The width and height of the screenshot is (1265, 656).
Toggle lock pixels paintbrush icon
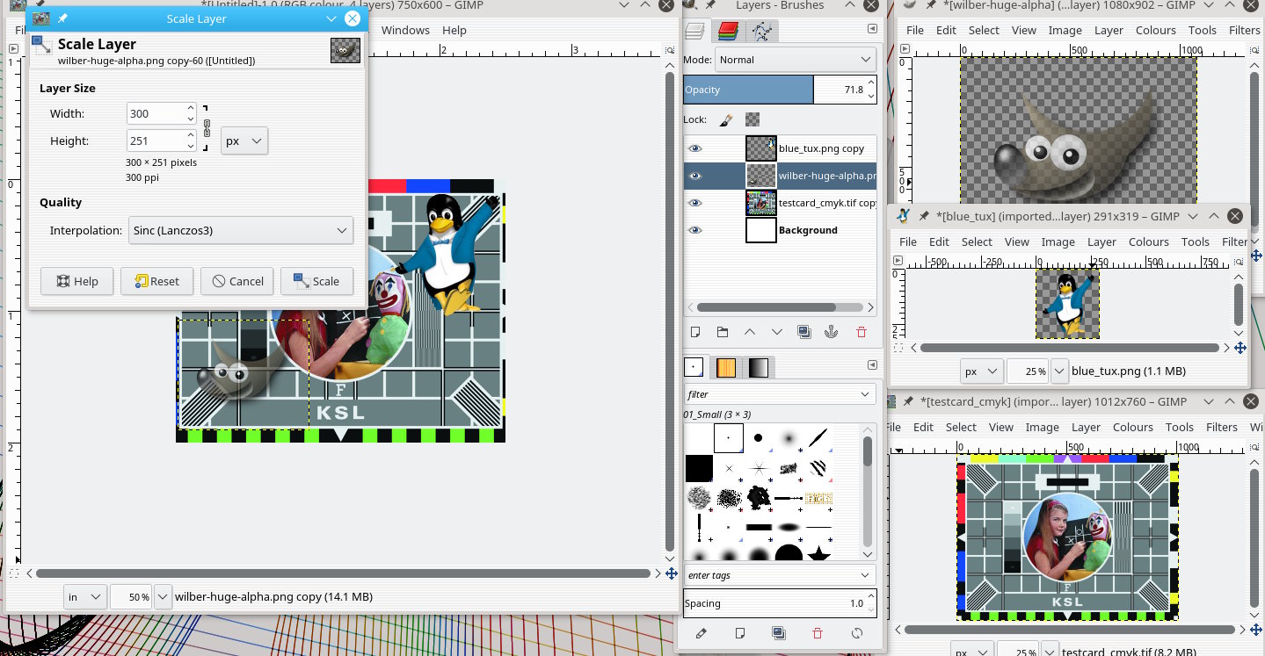tap(726, 119)
